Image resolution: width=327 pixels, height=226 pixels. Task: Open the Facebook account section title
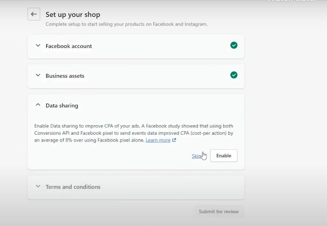tap(69, 46)
